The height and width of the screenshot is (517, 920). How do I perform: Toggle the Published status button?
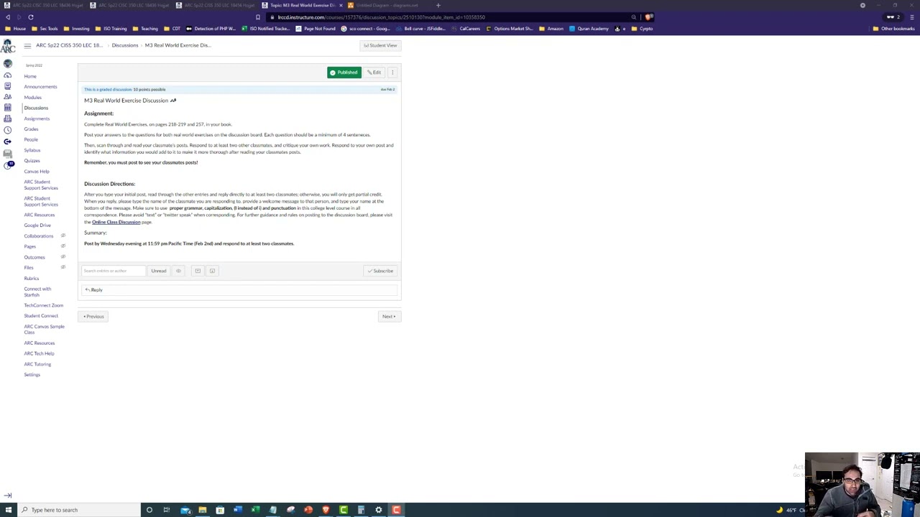344,73
